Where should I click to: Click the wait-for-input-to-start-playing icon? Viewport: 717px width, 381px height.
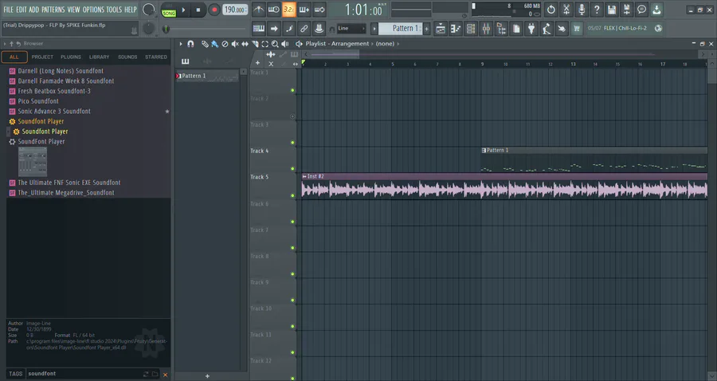pos(273,9)
